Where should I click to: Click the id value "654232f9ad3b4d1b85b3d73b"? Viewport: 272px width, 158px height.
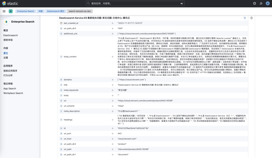coord(133,128)
